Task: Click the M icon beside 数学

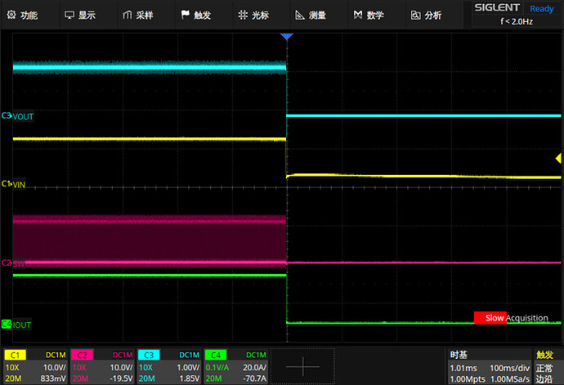Action: (x=358, y=15)
